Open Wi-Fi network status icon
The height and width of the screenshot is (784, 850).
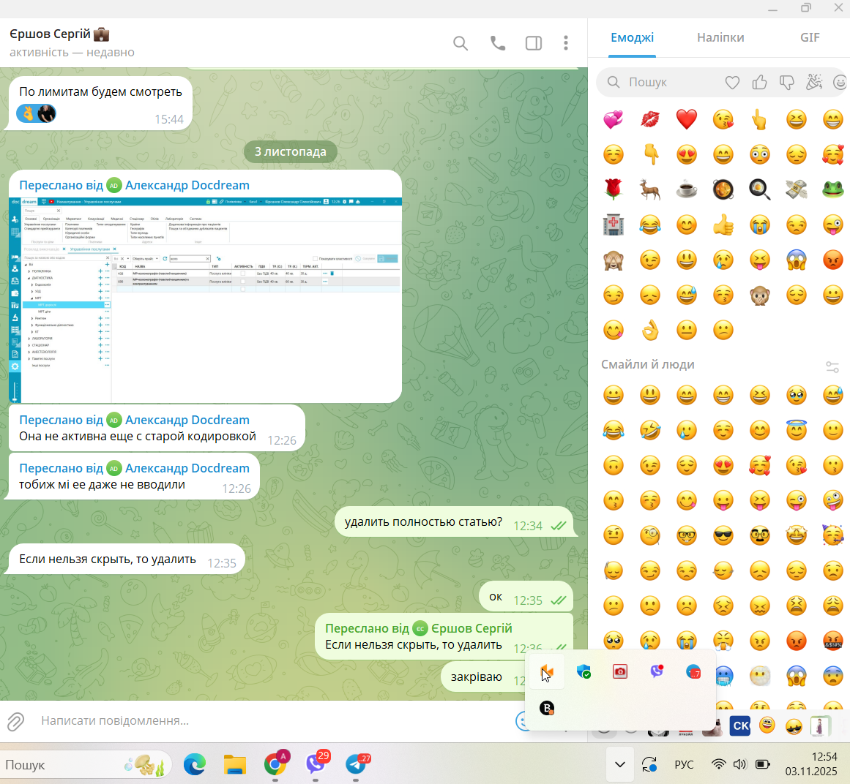tap(718, 764)
